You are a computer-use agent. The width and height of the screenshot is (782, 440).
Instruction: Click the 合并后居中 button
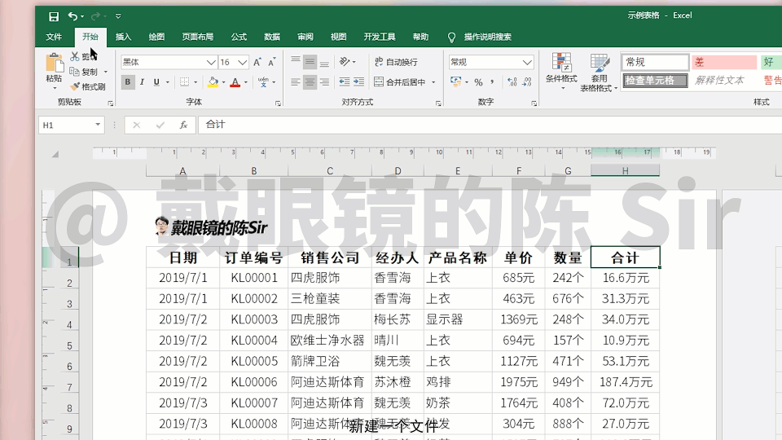[400, 81]
